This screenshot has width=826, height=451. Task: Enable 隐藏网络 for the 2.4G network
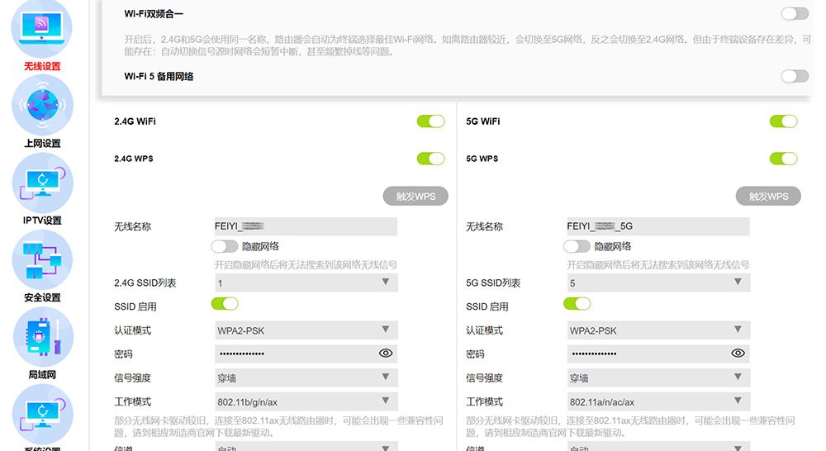coord(225,246)
